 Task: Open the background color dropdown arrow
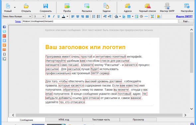(120, 16)
